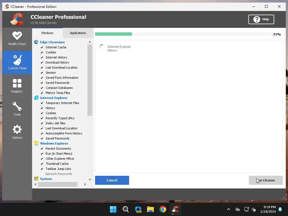Viewport: 288px width, 216px height.
Task: Click the horizontal scrollbar thumb under the list
Action: (58, 184)
